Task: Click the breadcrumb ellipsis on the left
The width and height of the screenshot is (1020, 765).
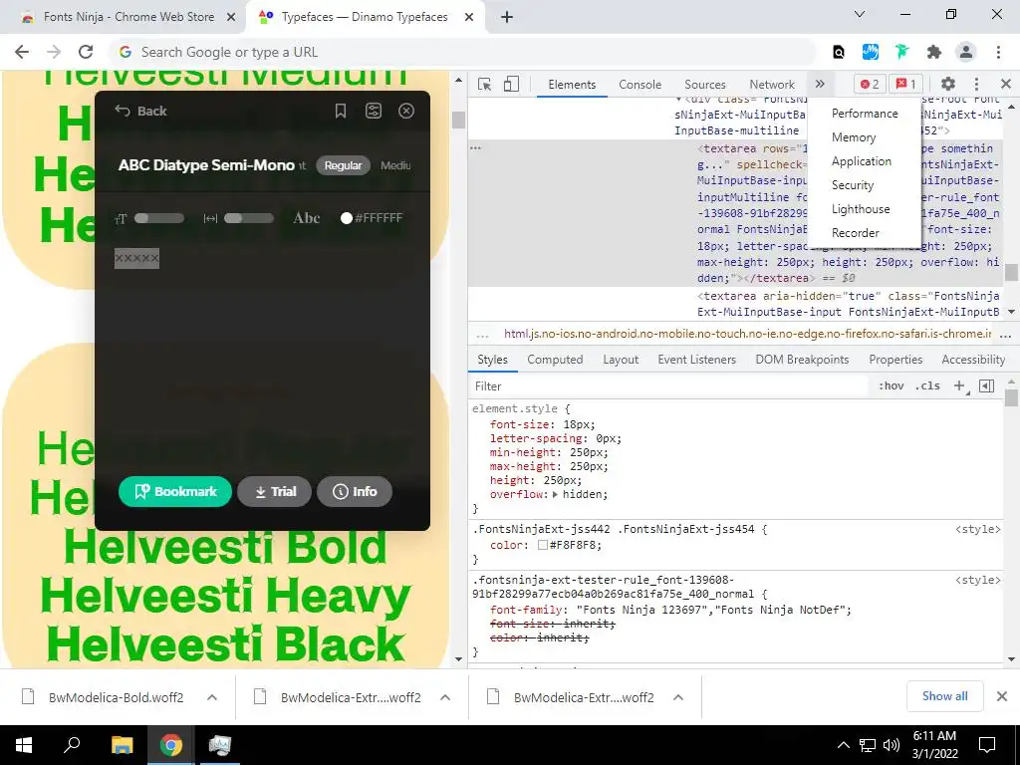Action: 482,335
